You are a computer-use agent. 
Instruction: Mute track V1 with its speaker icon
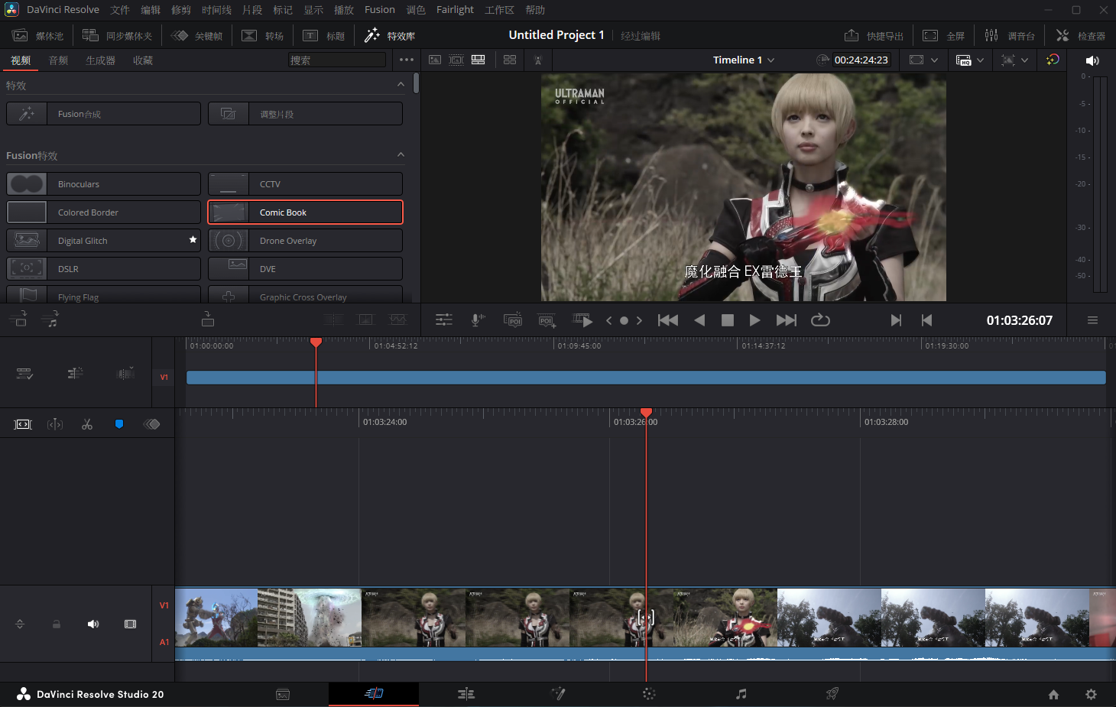(93, 624)
